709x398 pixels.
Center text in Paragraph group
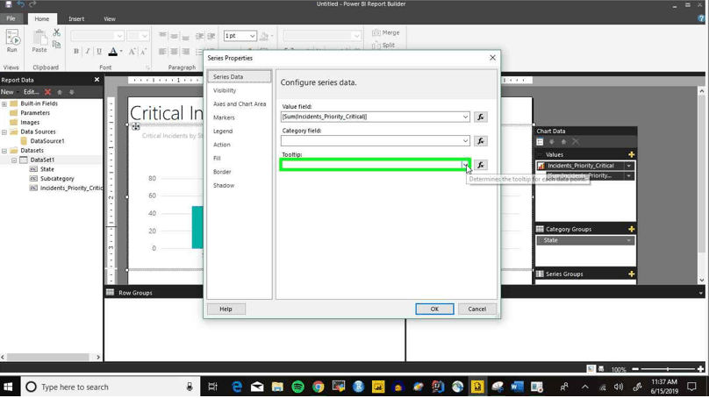(x=174, y=52)
